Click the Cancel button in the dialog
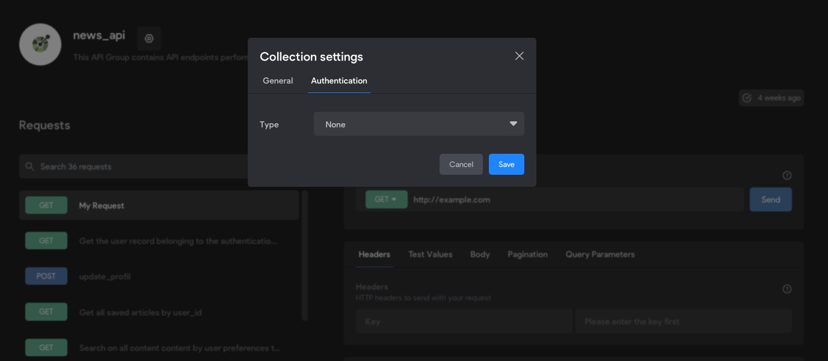Screen dimensions: 828x361 point(461,165)
